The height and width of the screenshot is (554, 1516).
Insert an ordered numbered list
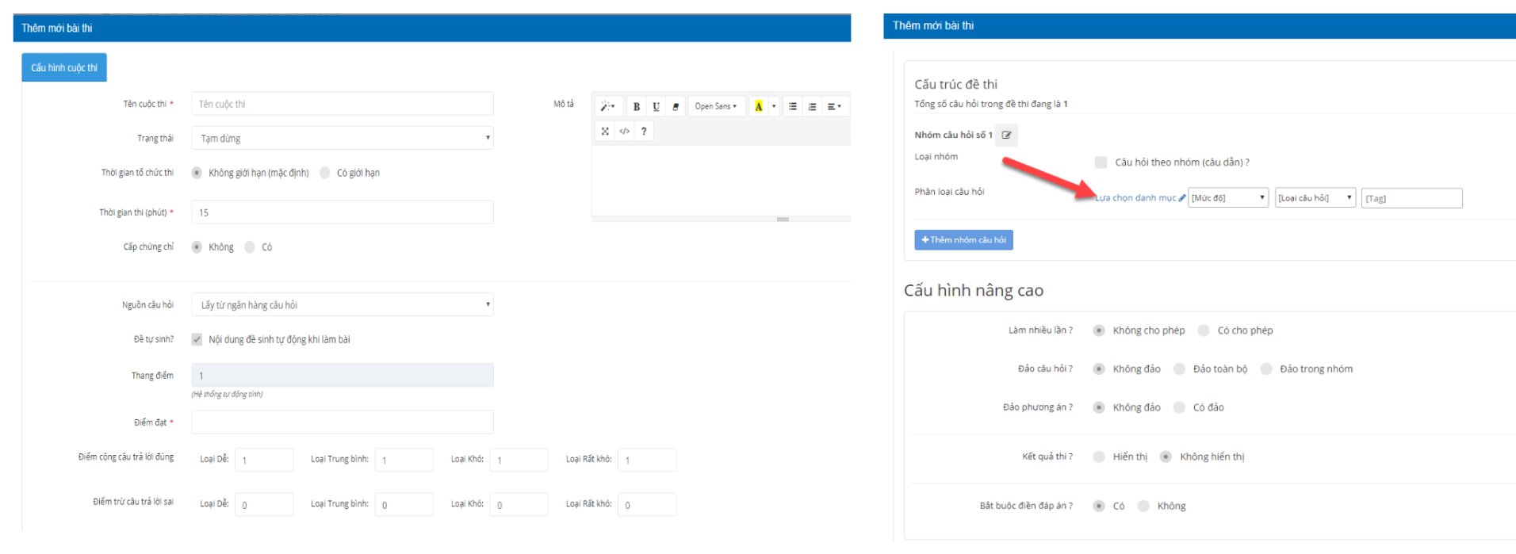[812, 106]
